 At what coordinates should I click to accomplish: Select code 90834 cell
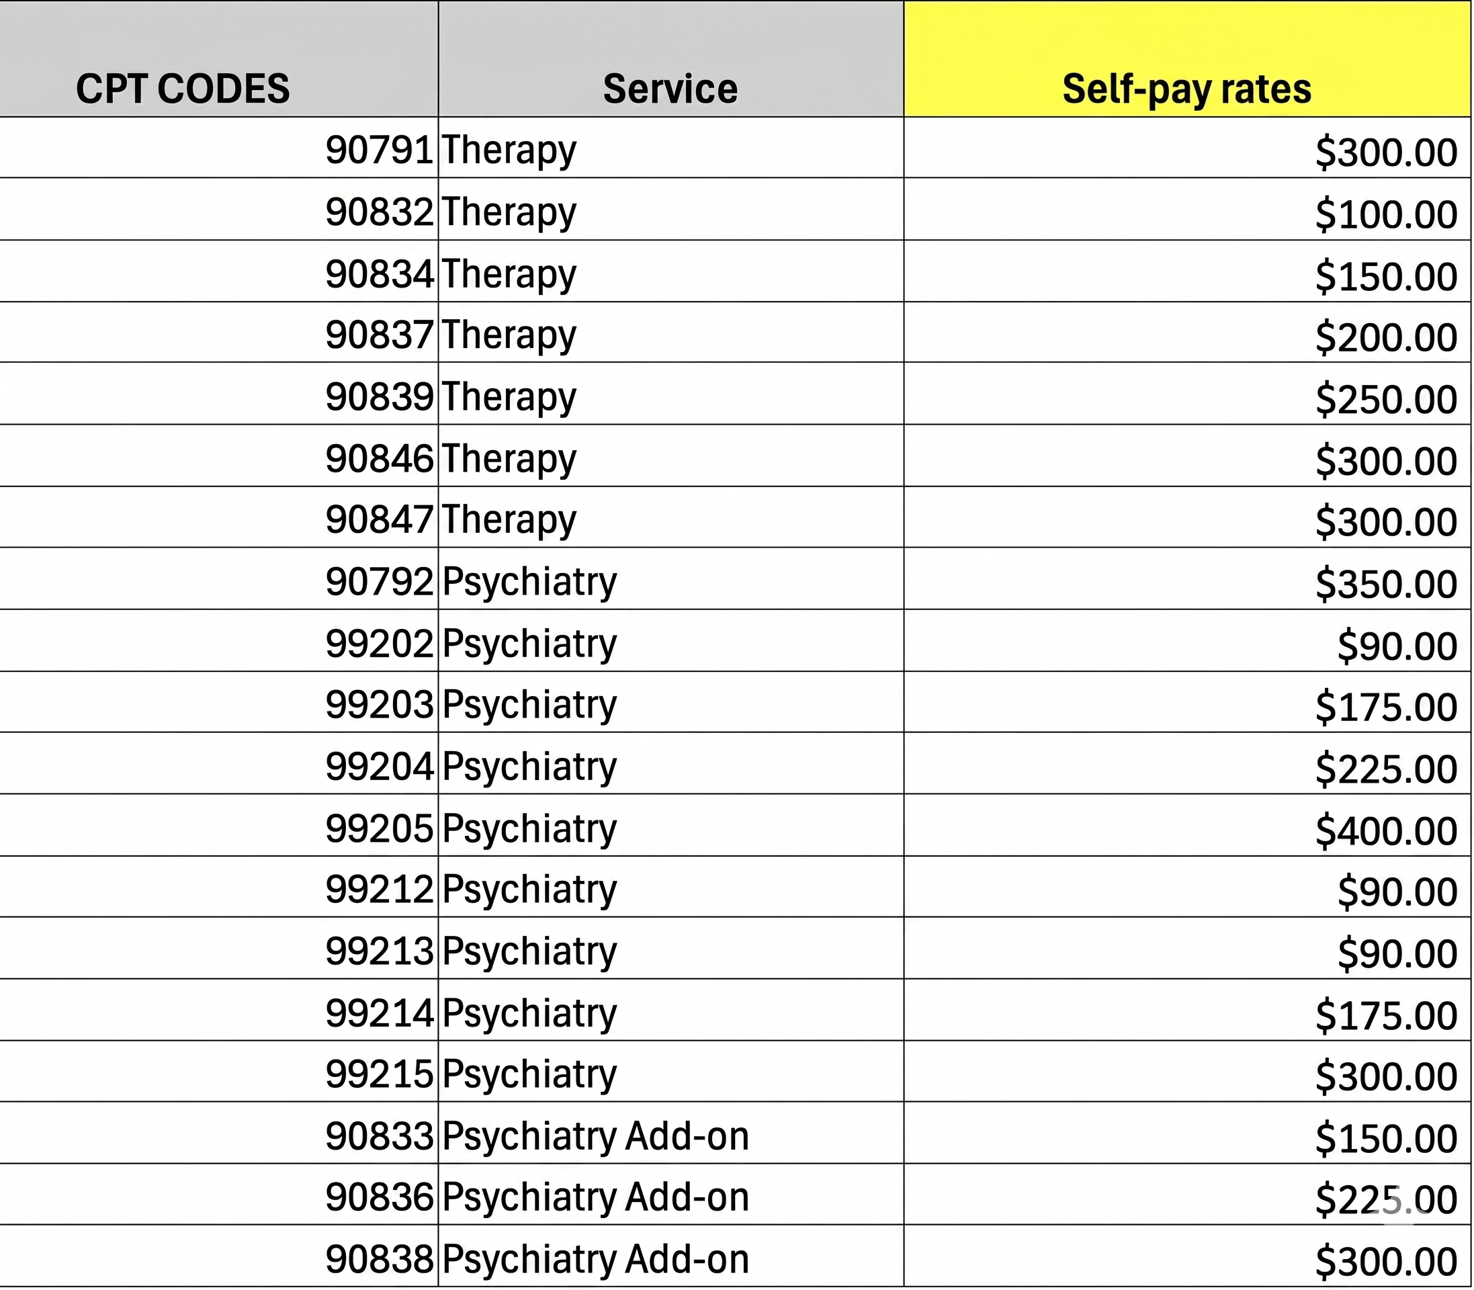click(x=219, y=271)
